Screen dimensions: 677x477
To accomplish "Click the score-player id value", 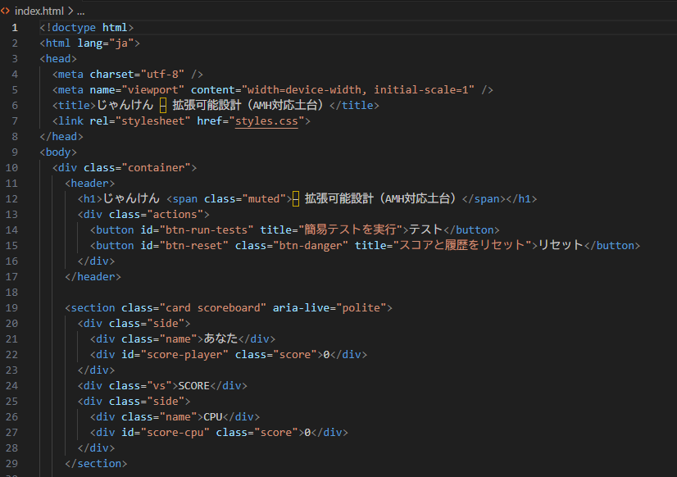I will [184, 354].
